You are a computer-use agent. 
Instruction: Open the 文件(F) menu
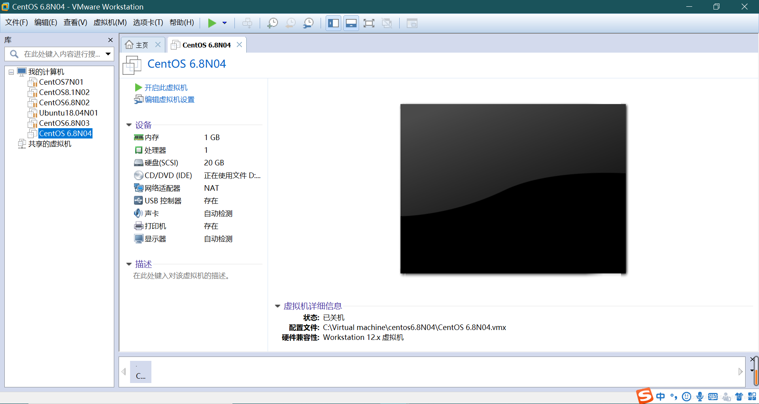16,23
